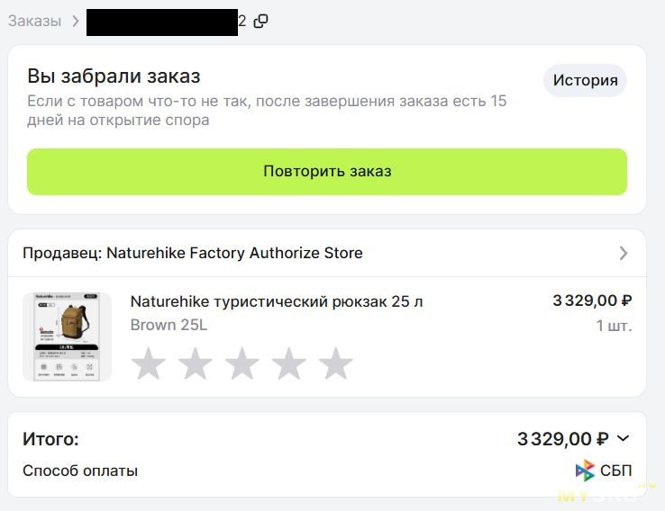The width and height of the screenshot is (665, 511).
Task: Open the seller page via right chevron
Action: click(x=624, y=254)
